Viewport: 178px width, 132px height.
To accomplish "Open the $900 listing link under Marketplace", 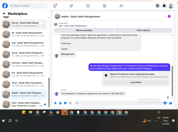I will 73,26.
